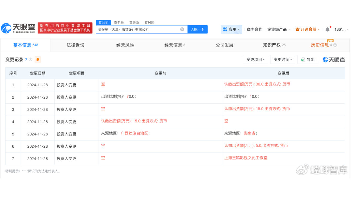Open the 上海王鸥影视文化工作室 link
This screenshot has height=197, width=351.
click(245, 158)
